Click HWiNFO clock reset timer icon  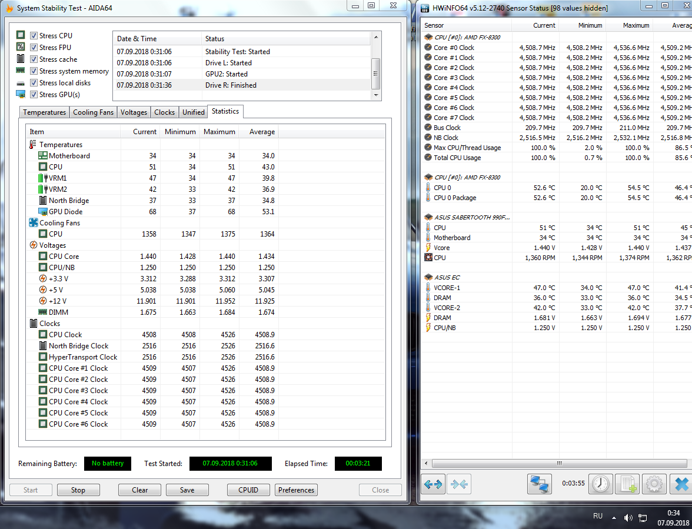click(601, 484)
